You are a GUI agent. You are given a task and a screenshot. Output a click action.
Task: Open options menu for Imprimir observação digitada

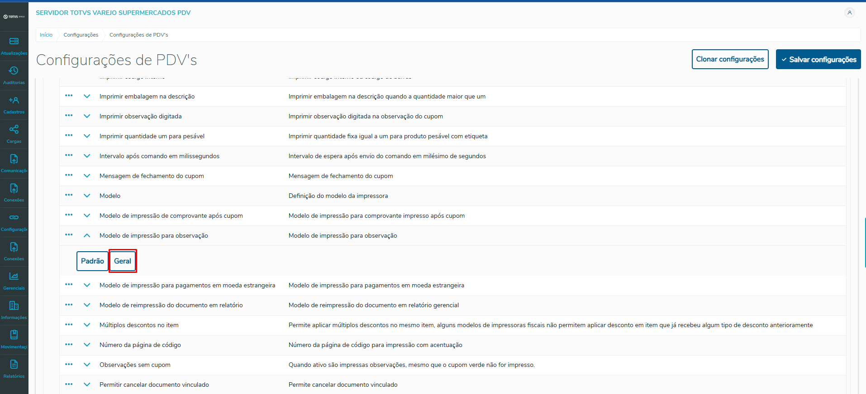(69, 116)
